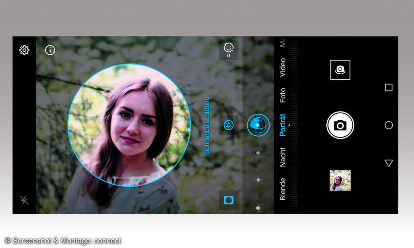The width and height of the screenshot is (414, 248).
Task: Open camera settings gear icon
Action: coord(24,50)
